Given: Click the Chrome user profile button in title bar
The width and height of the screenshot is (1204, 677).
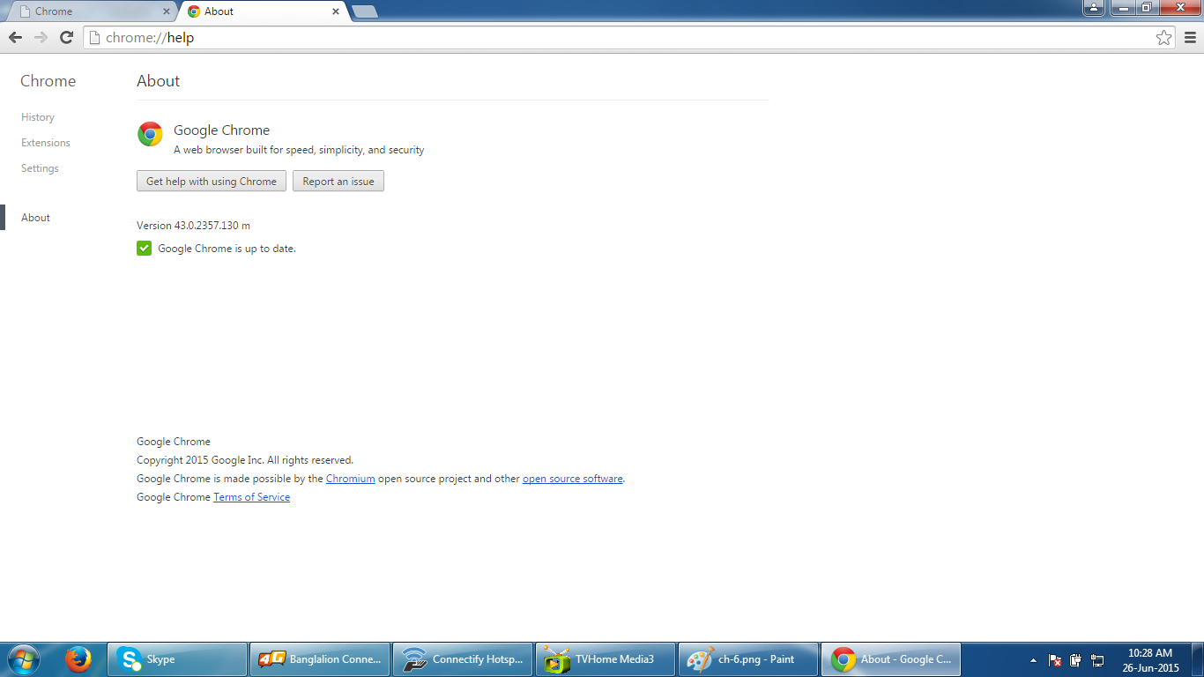Looking at the screenshot, I should 1094,8.
